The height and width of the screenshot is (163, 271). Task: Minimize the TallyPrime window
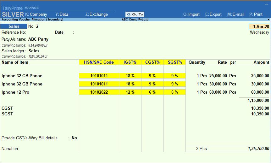(266, 4)
